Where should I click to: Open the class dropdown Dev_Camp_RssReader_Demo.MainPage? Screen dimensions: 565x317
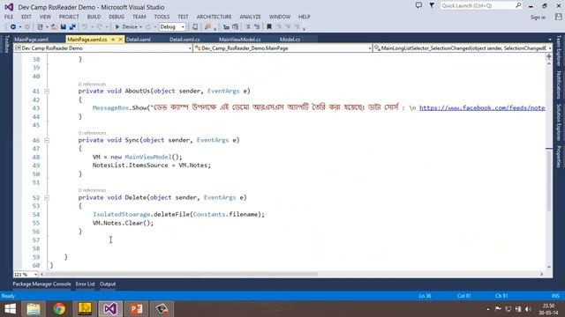tap(282, 48)
